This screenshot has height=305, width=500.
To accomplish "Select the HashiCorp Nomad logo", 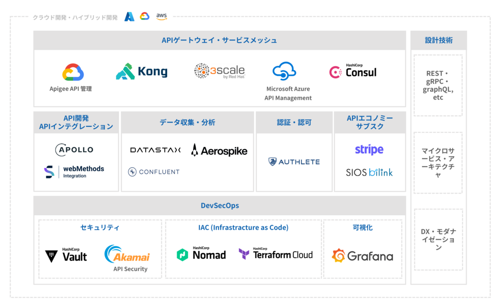I will point(201,254).
